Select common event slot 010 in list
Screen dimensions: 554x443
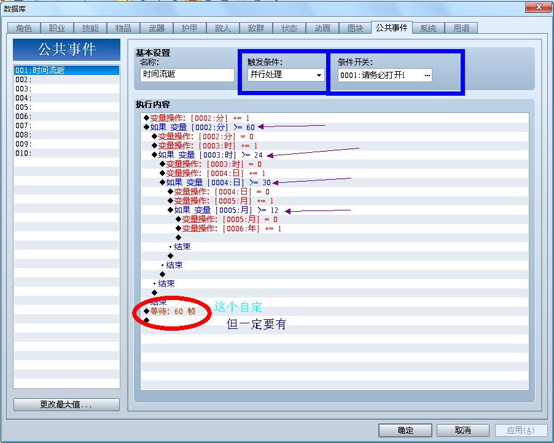[x=66, y=153]
